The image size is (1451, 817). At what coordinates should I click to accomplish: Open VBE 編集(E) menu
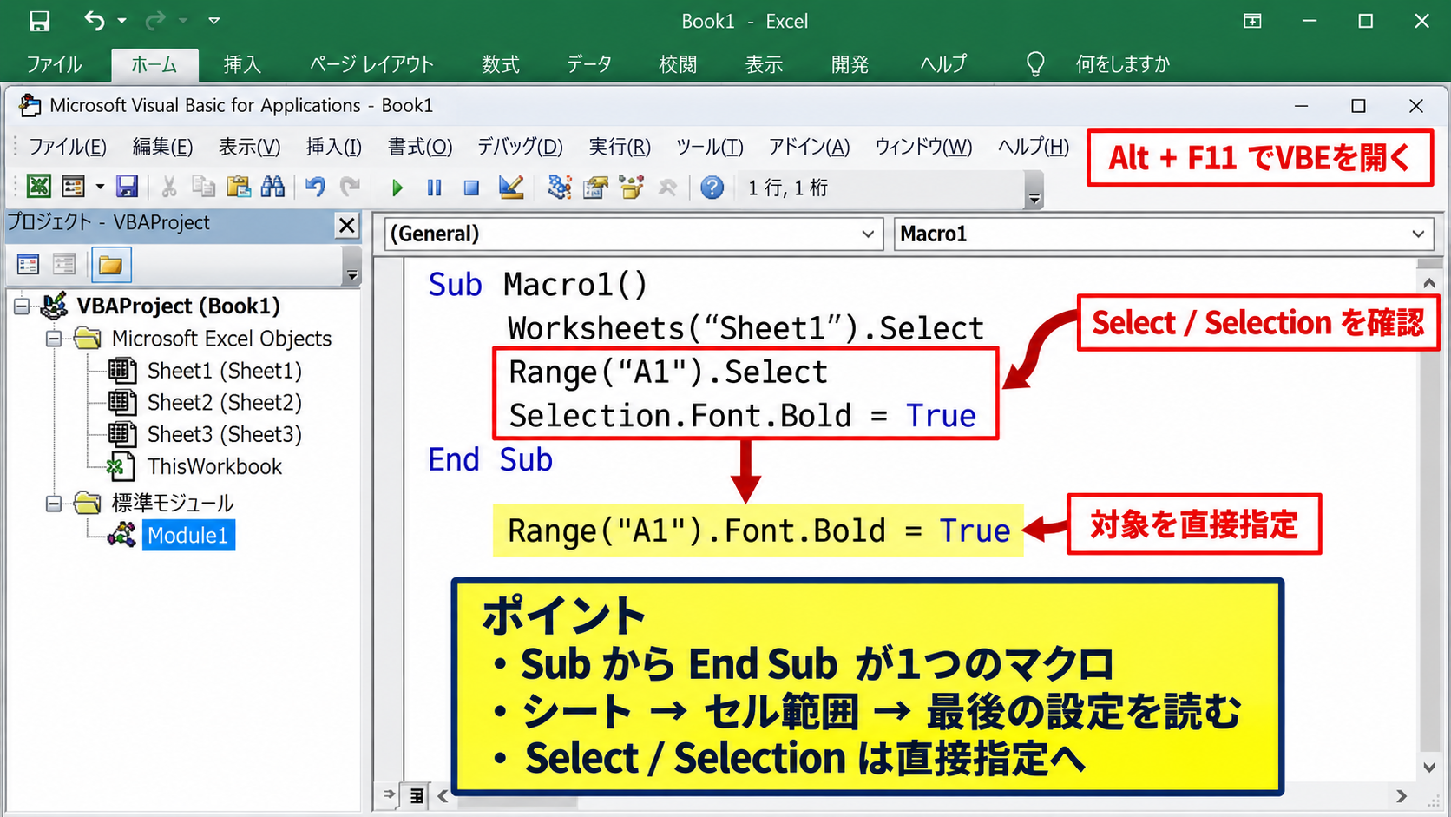[x=162, y=147]
